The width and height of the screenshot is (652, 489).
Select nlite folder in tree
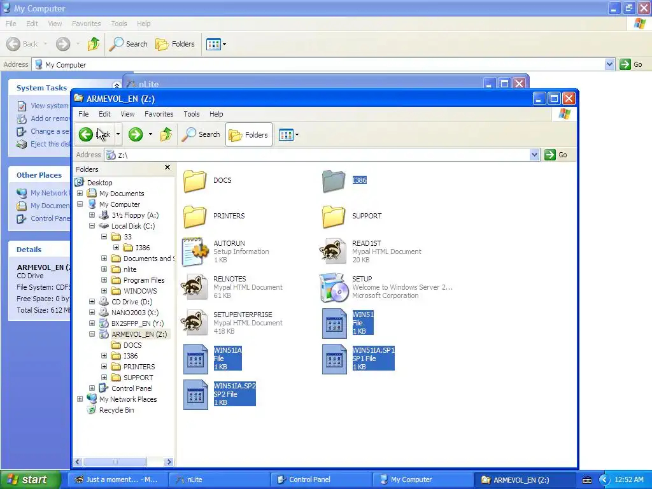pos(130,269)
